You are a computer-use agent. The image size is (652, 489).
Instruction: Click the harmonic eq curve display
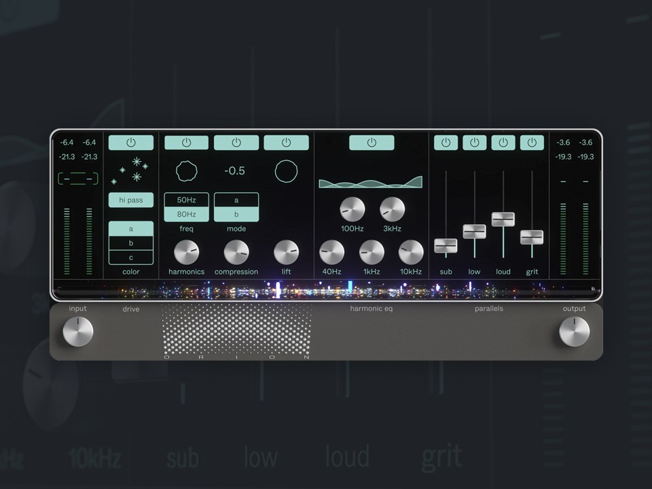pyautogui.click(x=371, y=182)
